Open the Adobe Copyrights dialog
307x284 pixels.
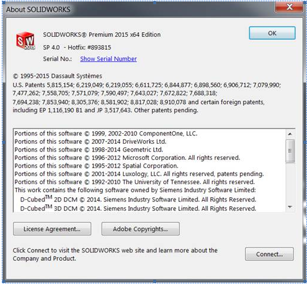tap(141, 229)
